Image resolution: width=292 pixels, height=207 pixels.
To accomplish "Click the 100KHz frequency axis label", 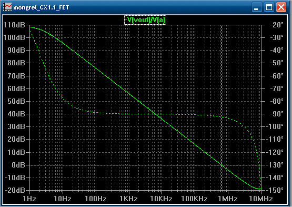I will (x=194, y=199).
